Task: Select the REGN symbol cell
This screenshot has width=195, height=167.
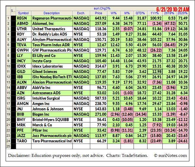Action: click(23, 18)
